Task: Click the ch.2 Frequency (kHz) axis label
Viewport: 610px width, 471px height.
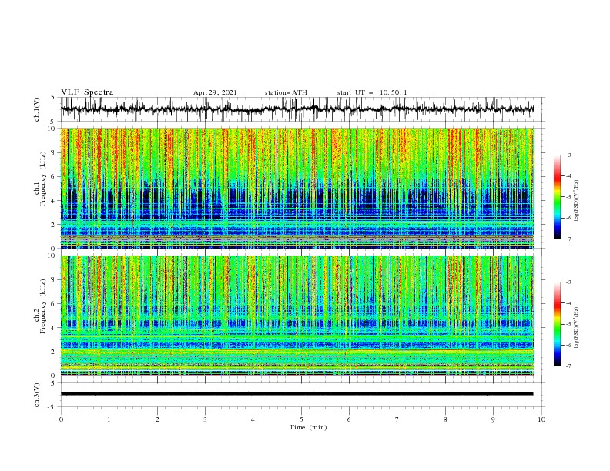Action: click(x=40, y=306)
